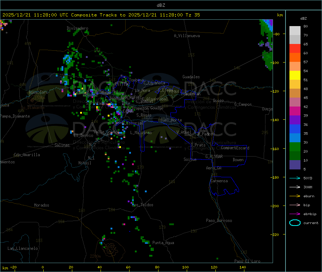Click the Agua_Toro map label
This screenshot has height=272, width=322.
click(38, 92)
